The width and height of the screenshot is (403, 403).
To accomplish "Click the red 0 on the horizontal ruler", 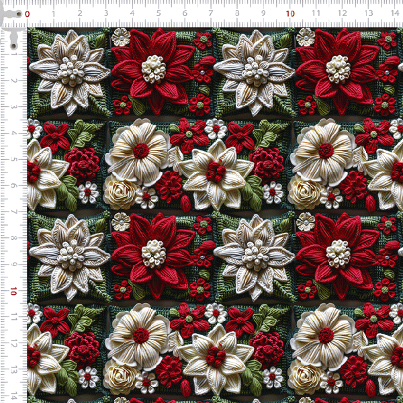I will pyautogui.click(x=28, y=14).
